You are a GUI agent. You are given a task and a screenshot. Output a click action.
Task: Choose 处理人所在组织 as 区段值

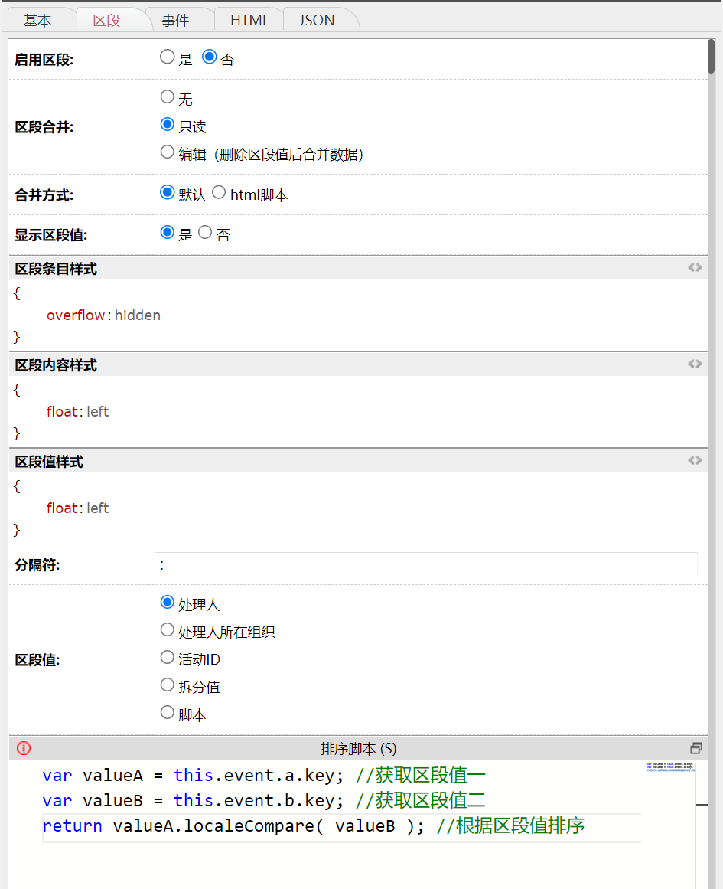pyautogui.click(x=168, y=630)
